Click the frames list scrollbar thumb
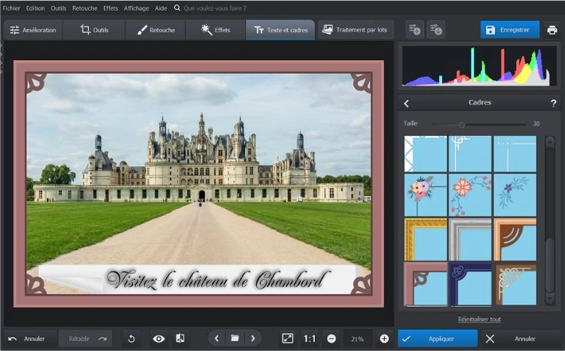This screenshot has height=351, width=565. 550,265
